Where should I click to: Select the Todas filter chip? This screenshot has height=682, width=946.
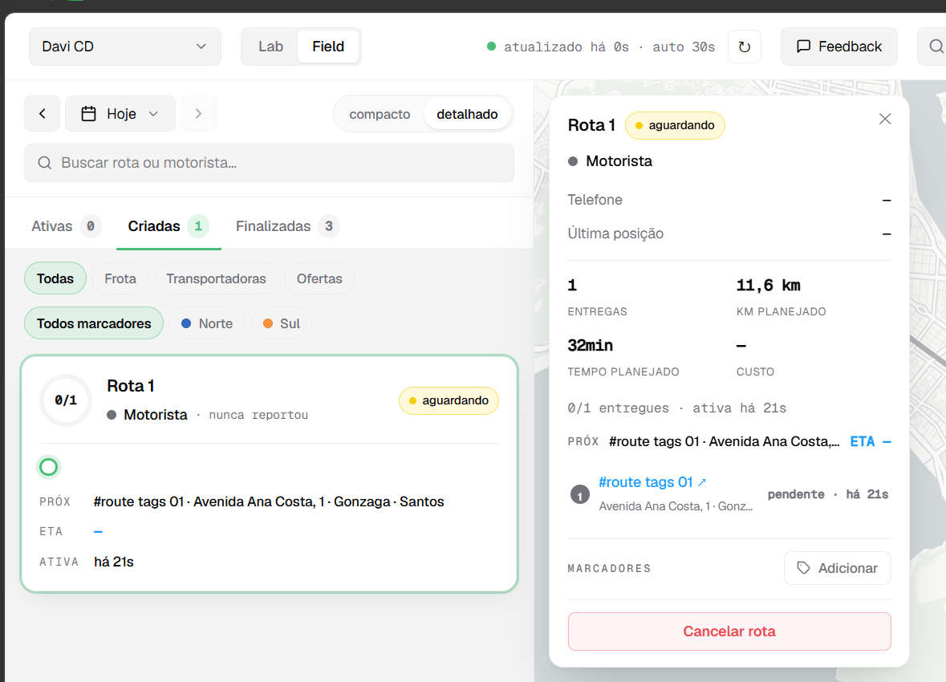tap(55, 278)
